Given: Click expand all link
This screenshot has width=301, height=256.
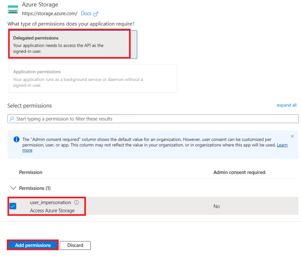Looking at the screenshot, I should click(286, 105).
